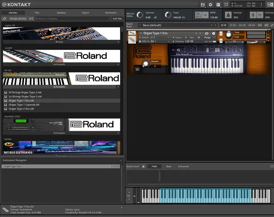The width and height of the screenshot is (274, 217).
Task: Click keyboard octave shift up arrow
Action: (x=129, y=192)
